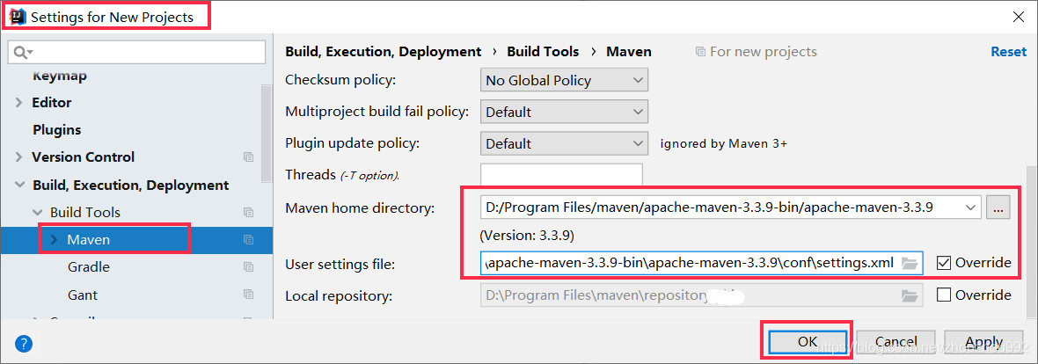Open the Plugin update policy dropdown

564,143
